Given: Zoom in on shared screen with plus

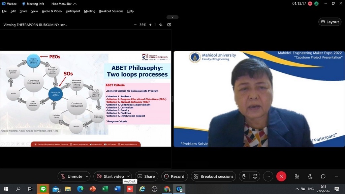Looking at the screenshot, I should point(150,25).
